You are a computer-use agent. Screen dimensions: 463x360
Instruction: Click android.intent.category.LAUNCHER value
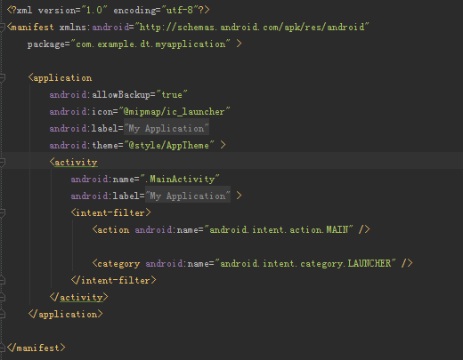(x=305, y=264)
